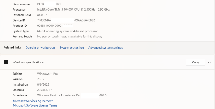Click the Installed on label
This screenshot has width=215, height=109.
20,84
